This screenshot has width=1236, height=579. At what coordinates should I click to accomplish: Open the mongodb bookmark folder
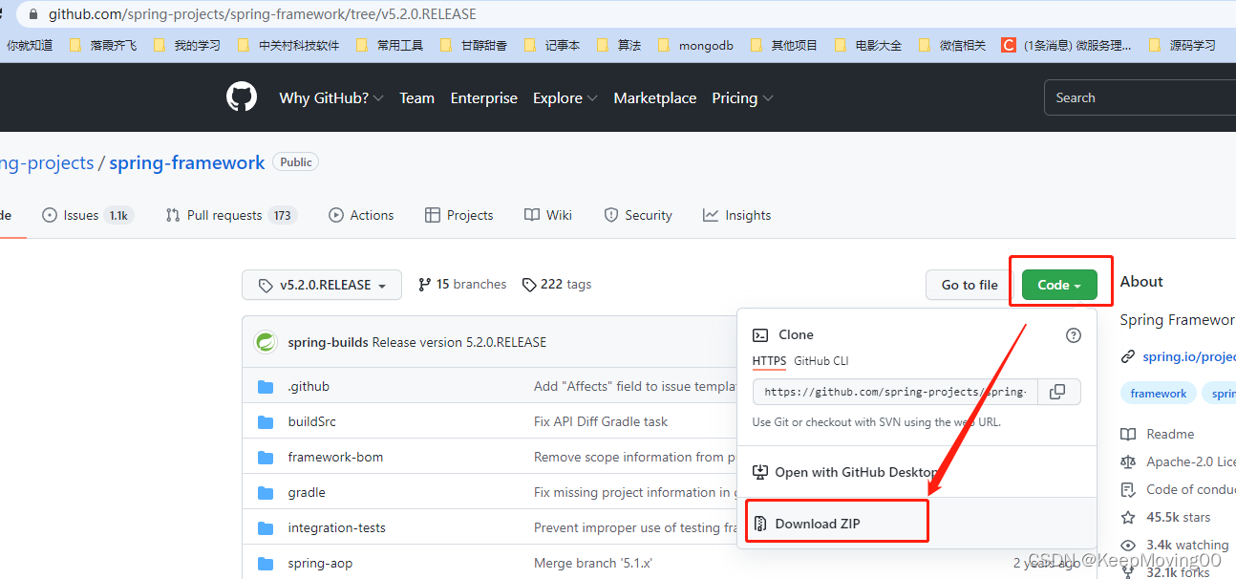pyautogui.click(x=696, y=45)
